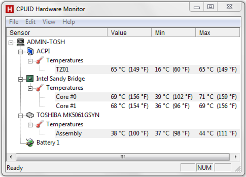The width and height of the screenshot is (246, 177).
Task: Click thermometer icon under Intel Sandy Bridge
Action: tap(40, 88)
